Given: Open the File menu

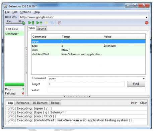Looking at the screenshot, I should point(7,12).
